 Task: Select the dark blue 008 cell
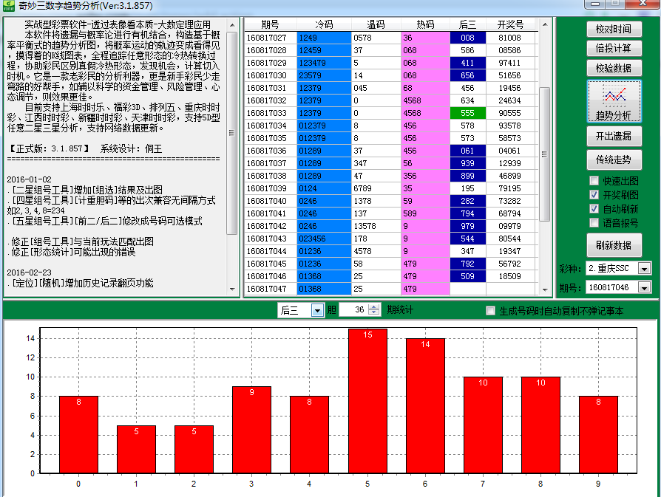467,38
